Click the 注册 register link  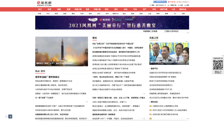coord(180,5)
